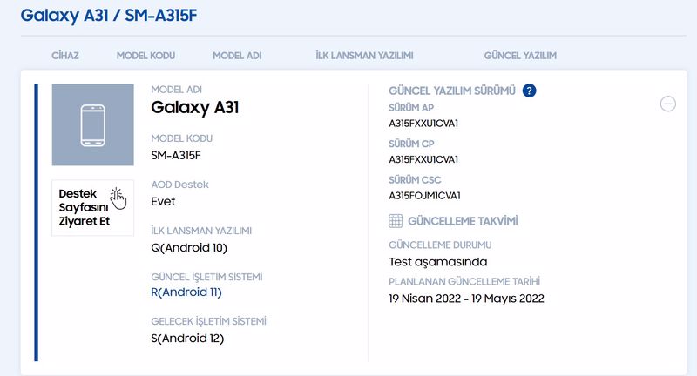Click the SÜRÜM CSC label
Screen dimensions: 697x376
coord(415,180)
